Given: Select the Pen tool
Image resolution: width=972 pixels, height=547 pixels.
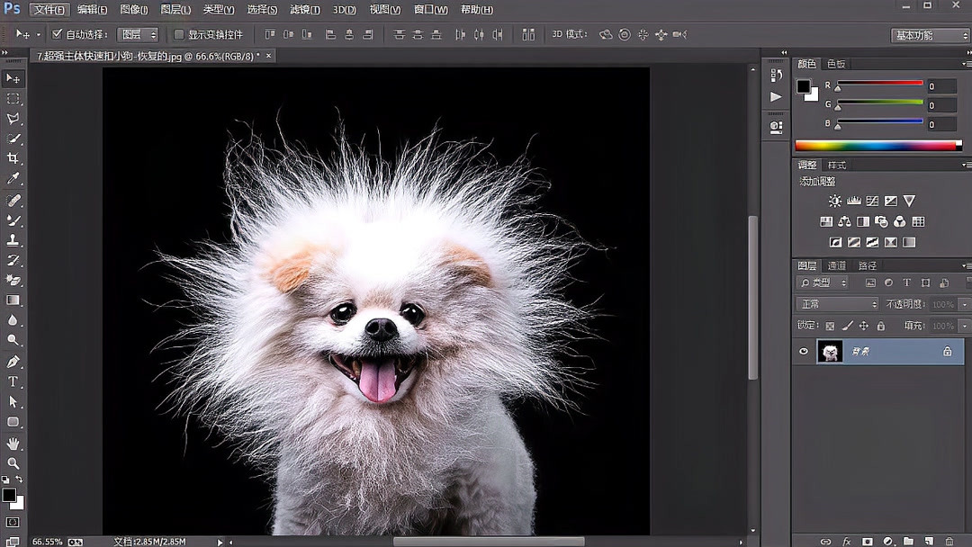Looking at the screenshot, I should click(13, 362).
